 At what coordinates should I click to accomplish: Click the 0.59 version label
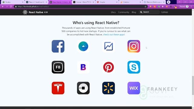tap(46, 12)
